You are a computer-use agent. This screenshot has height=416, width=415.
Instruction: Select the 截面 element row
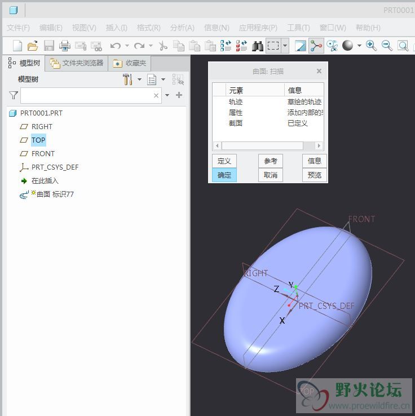(x=268, y=123)
